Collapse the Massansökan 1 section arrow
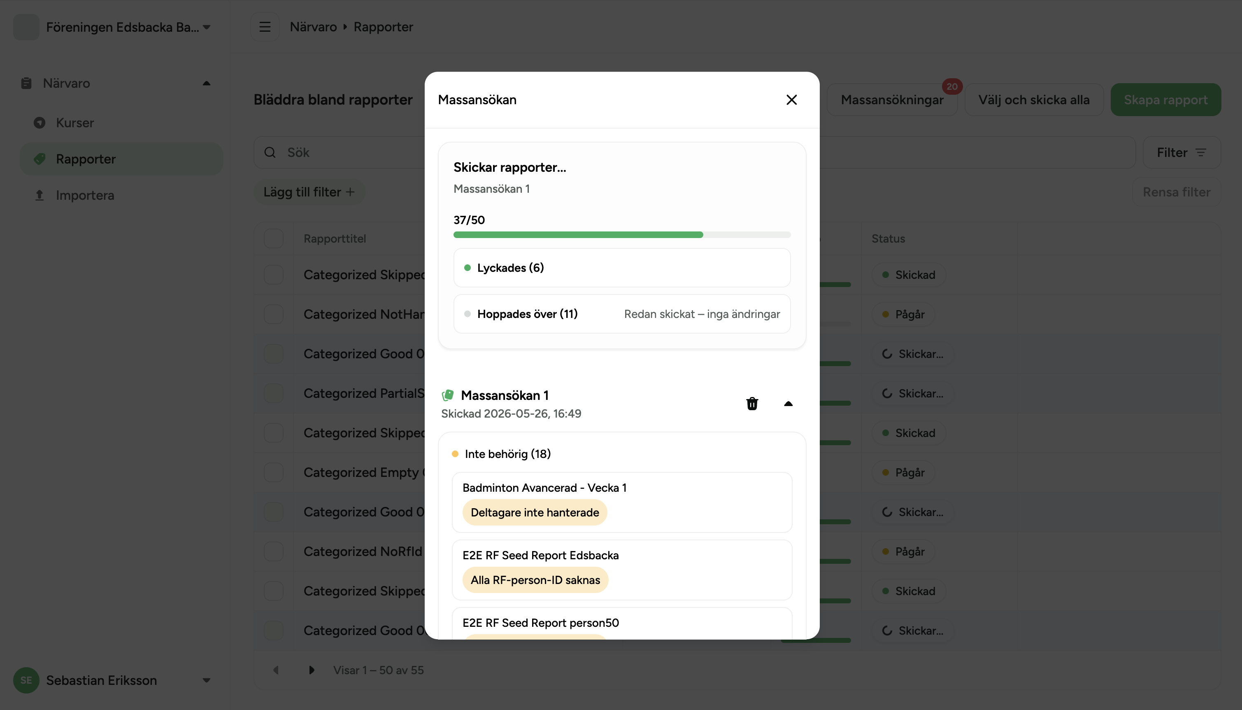Image resolution: width=1242 pixels, height=710 pixels. click(x=788, y=403)
